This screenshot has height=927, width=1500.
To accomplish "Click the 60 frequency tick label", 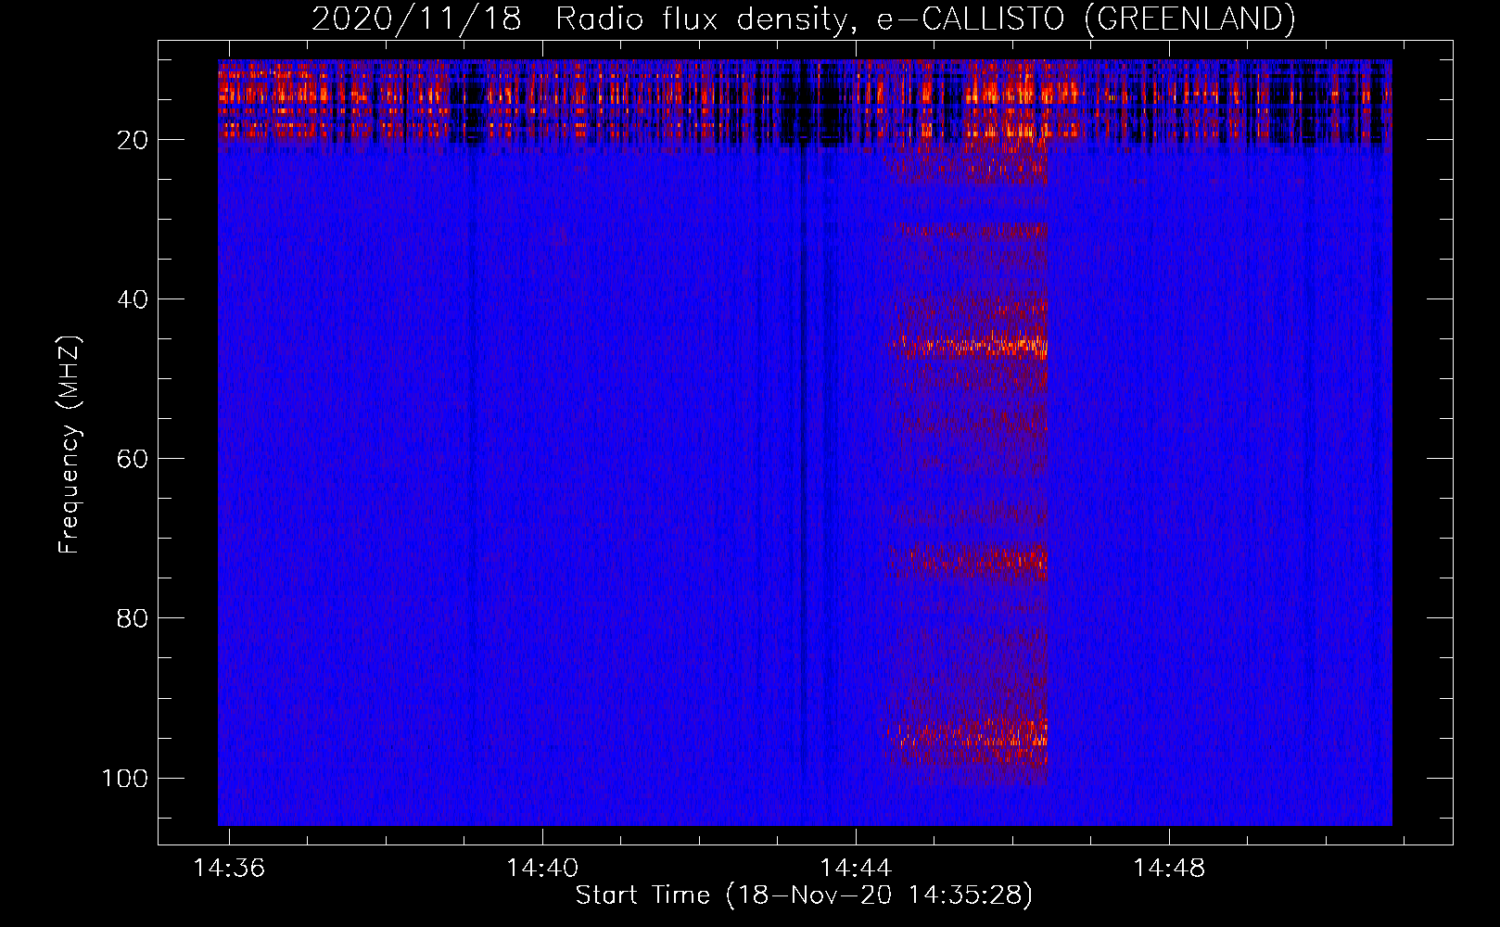I will (x=133, y=459).
